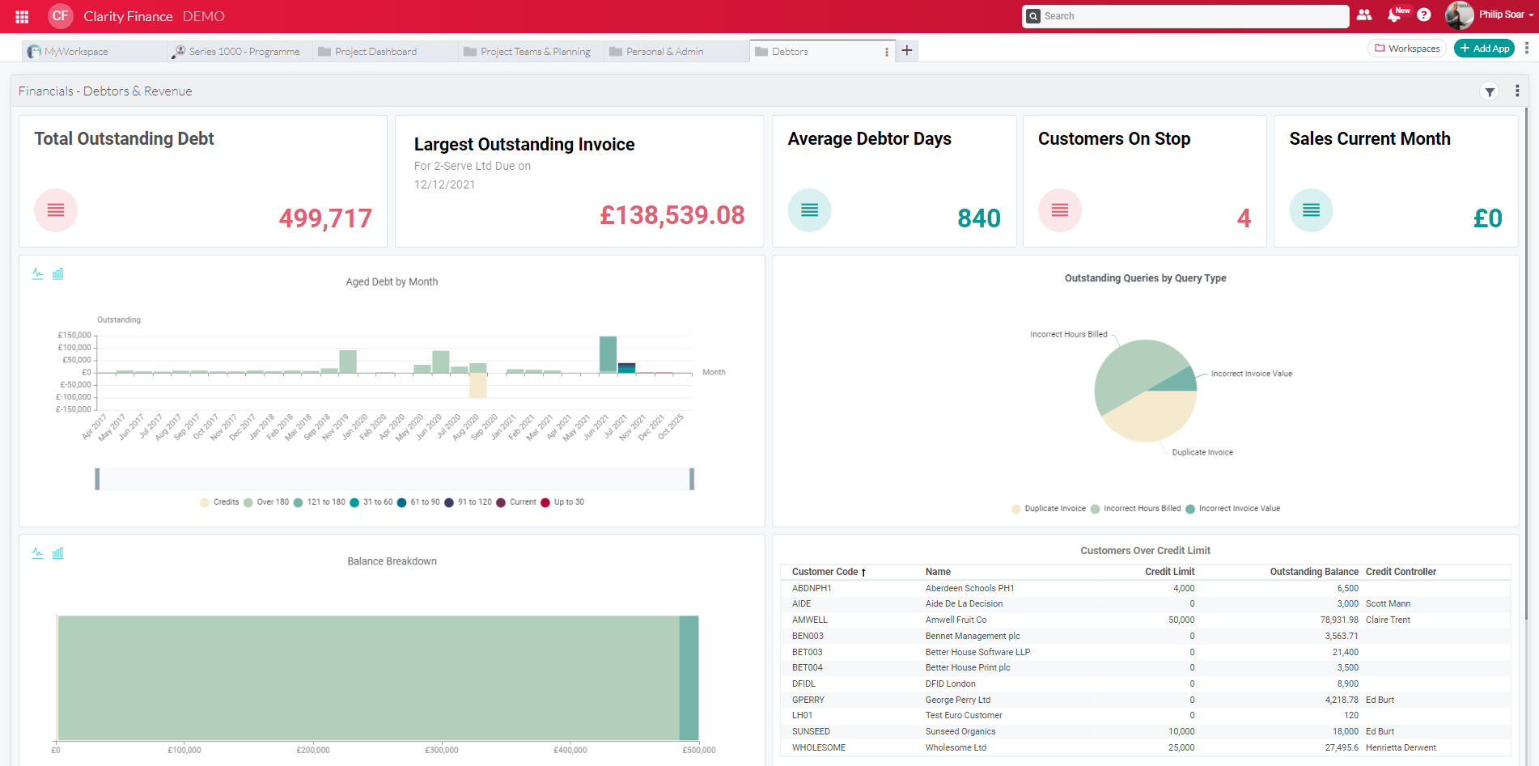
Task: Open the dashboard three-dot options menu
Action: [x=1517, y=91]
